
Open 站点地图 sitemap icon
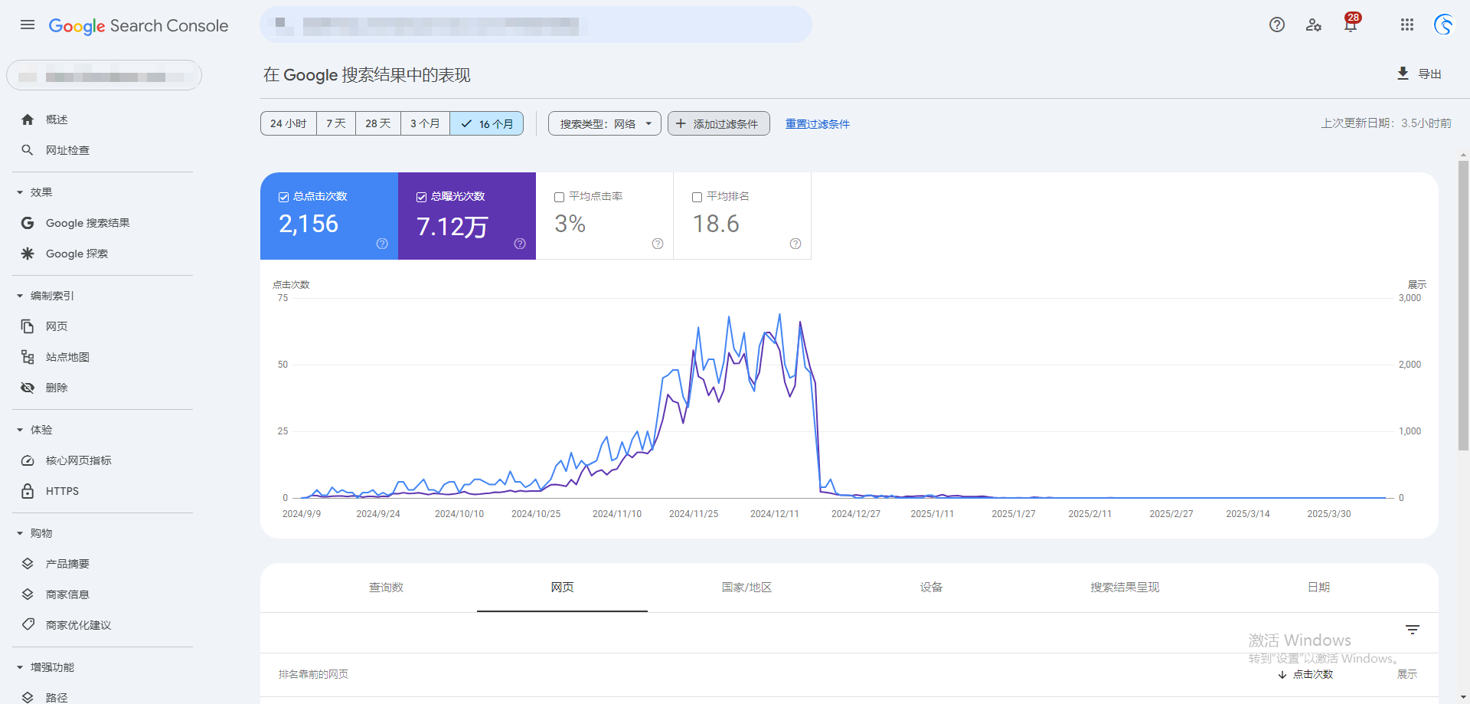coord(28,357)
